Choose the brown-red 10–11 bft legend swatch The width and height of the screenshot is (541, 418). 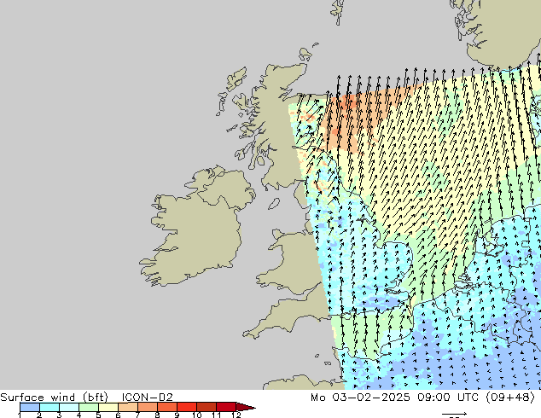coord(207,407)
